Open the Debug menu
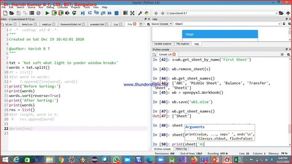This screenshot has width=292, height=164. click(50, 7)
